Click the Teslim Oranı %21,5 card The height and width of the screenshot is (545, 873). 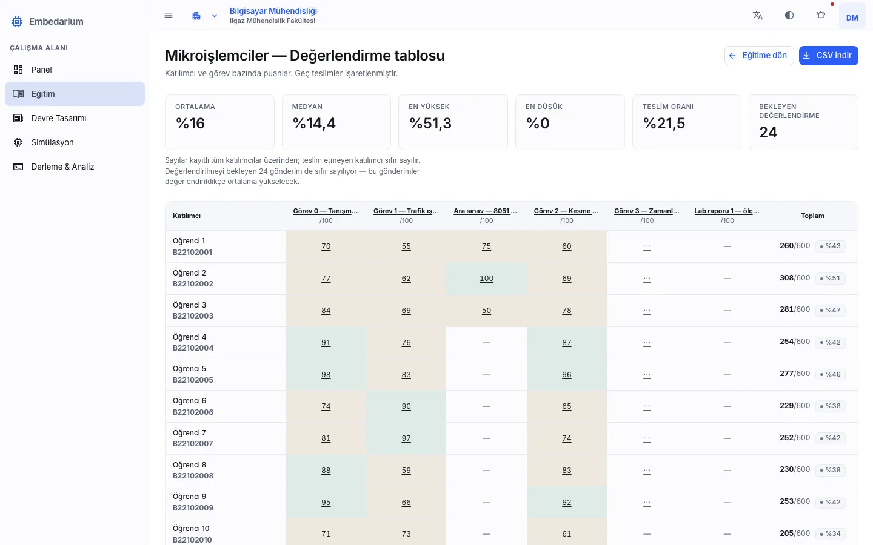(x=687, y=122)
